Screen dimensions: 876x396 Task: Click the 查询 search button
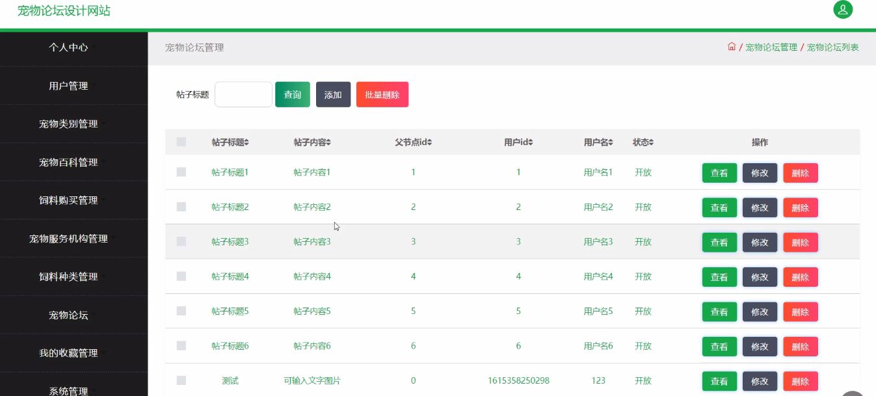[293, 94]
